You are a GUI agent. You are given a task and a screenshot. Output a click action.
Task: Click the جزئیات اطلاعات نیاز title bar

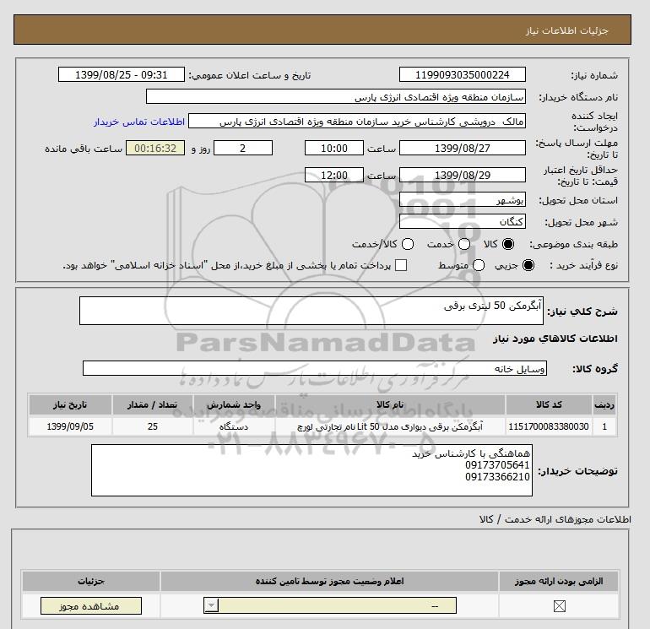[322, 30]
